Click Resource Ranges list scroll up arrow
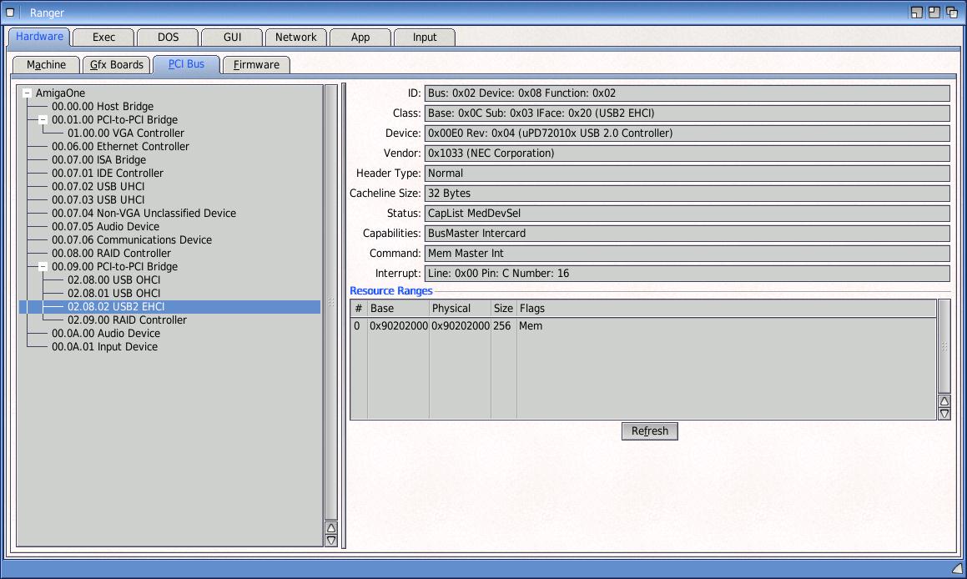967x579 pixels. (944, 401)
